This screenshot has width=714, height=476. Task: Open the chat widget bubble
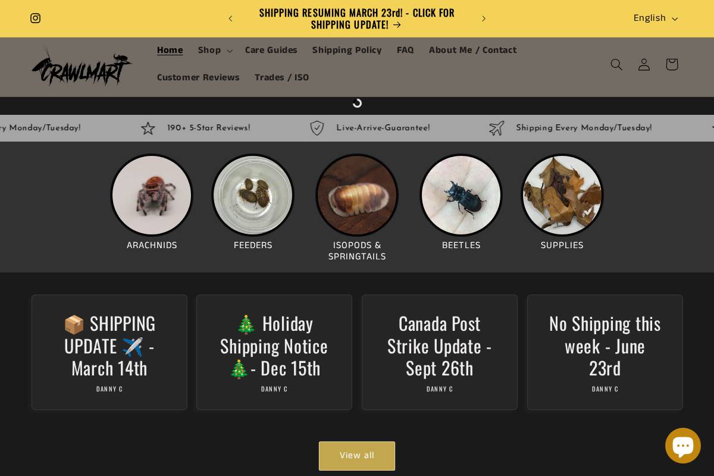click(x=683, y=445)
